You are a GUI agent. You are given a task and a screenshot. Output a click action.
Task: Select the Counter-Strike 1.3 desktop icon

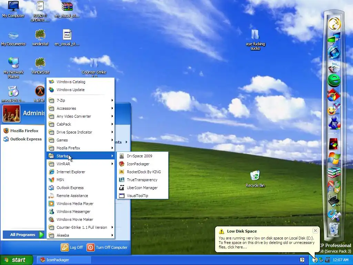(94, 67)
